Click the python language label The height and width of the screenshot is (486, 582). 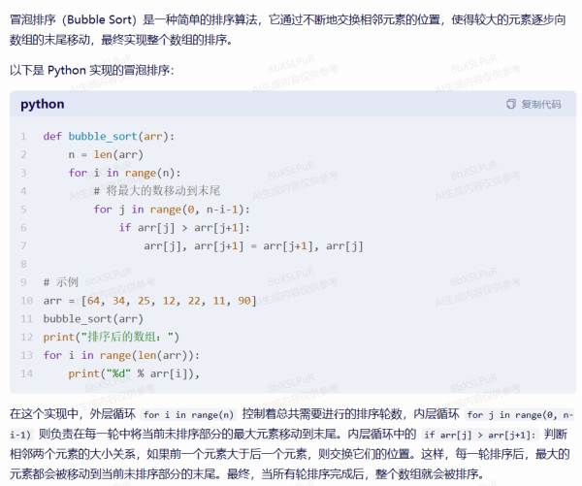pos(43,105)
